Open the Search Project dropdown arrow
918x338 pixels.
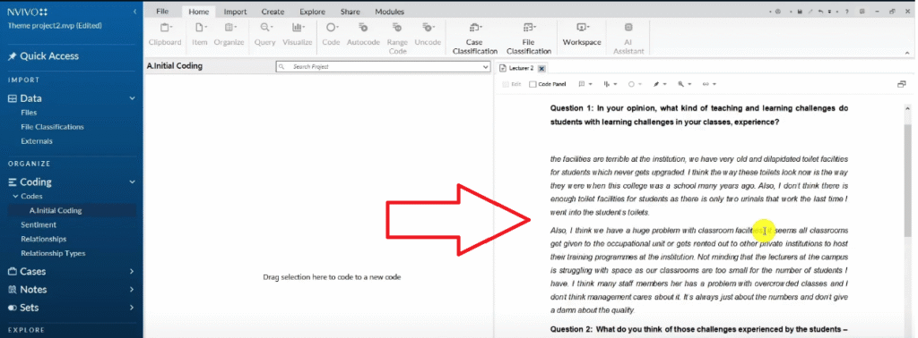pos(485,67)
